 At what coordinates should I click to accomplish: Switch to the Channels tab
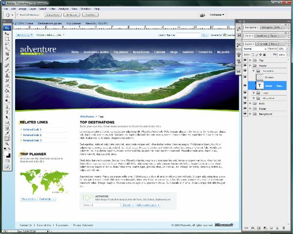(x=262, y=44)
